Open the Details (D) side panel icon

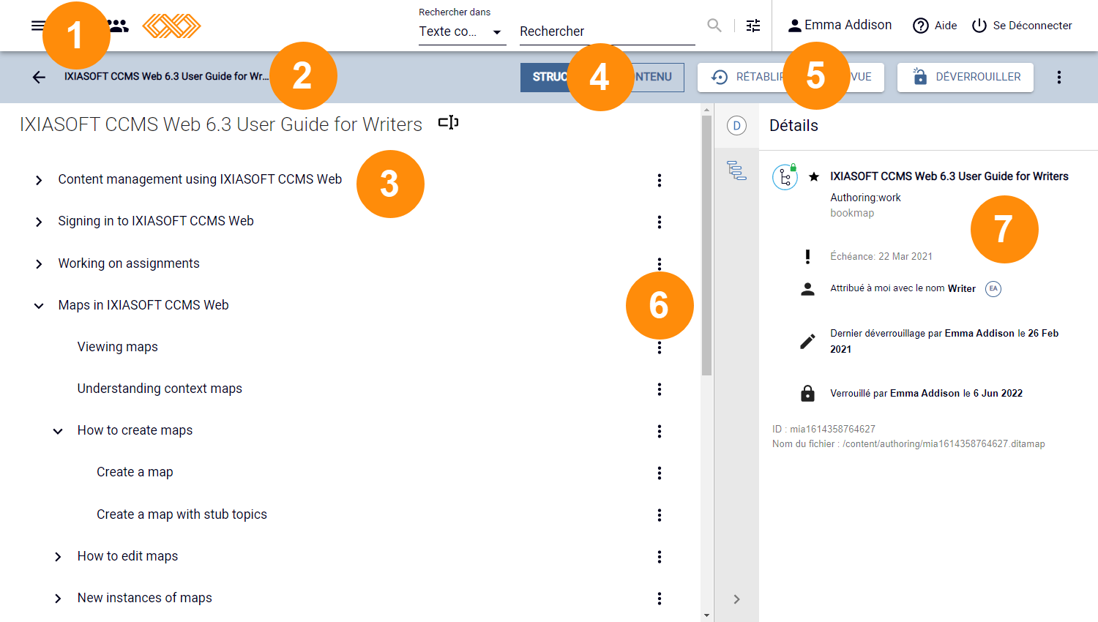click(736, 126)
